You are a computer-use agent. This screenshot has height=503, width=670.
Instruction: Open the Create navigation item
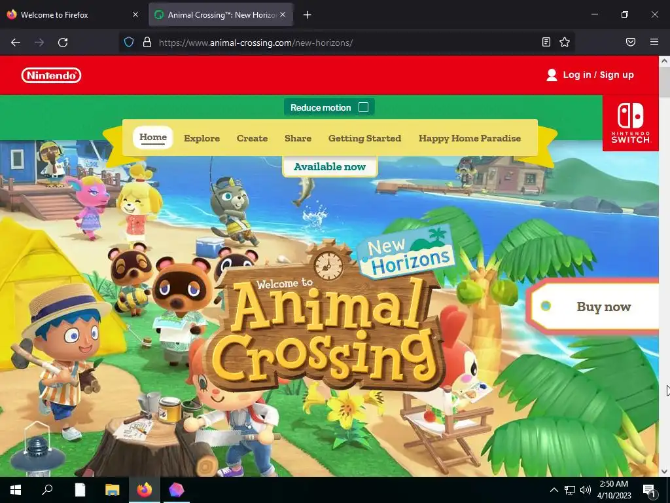pyautogui.click(x=252, y=138)
